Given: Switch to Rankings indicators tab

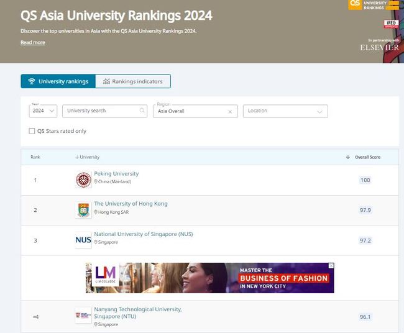Looking at the screenshot, I should tap(133, 81).
